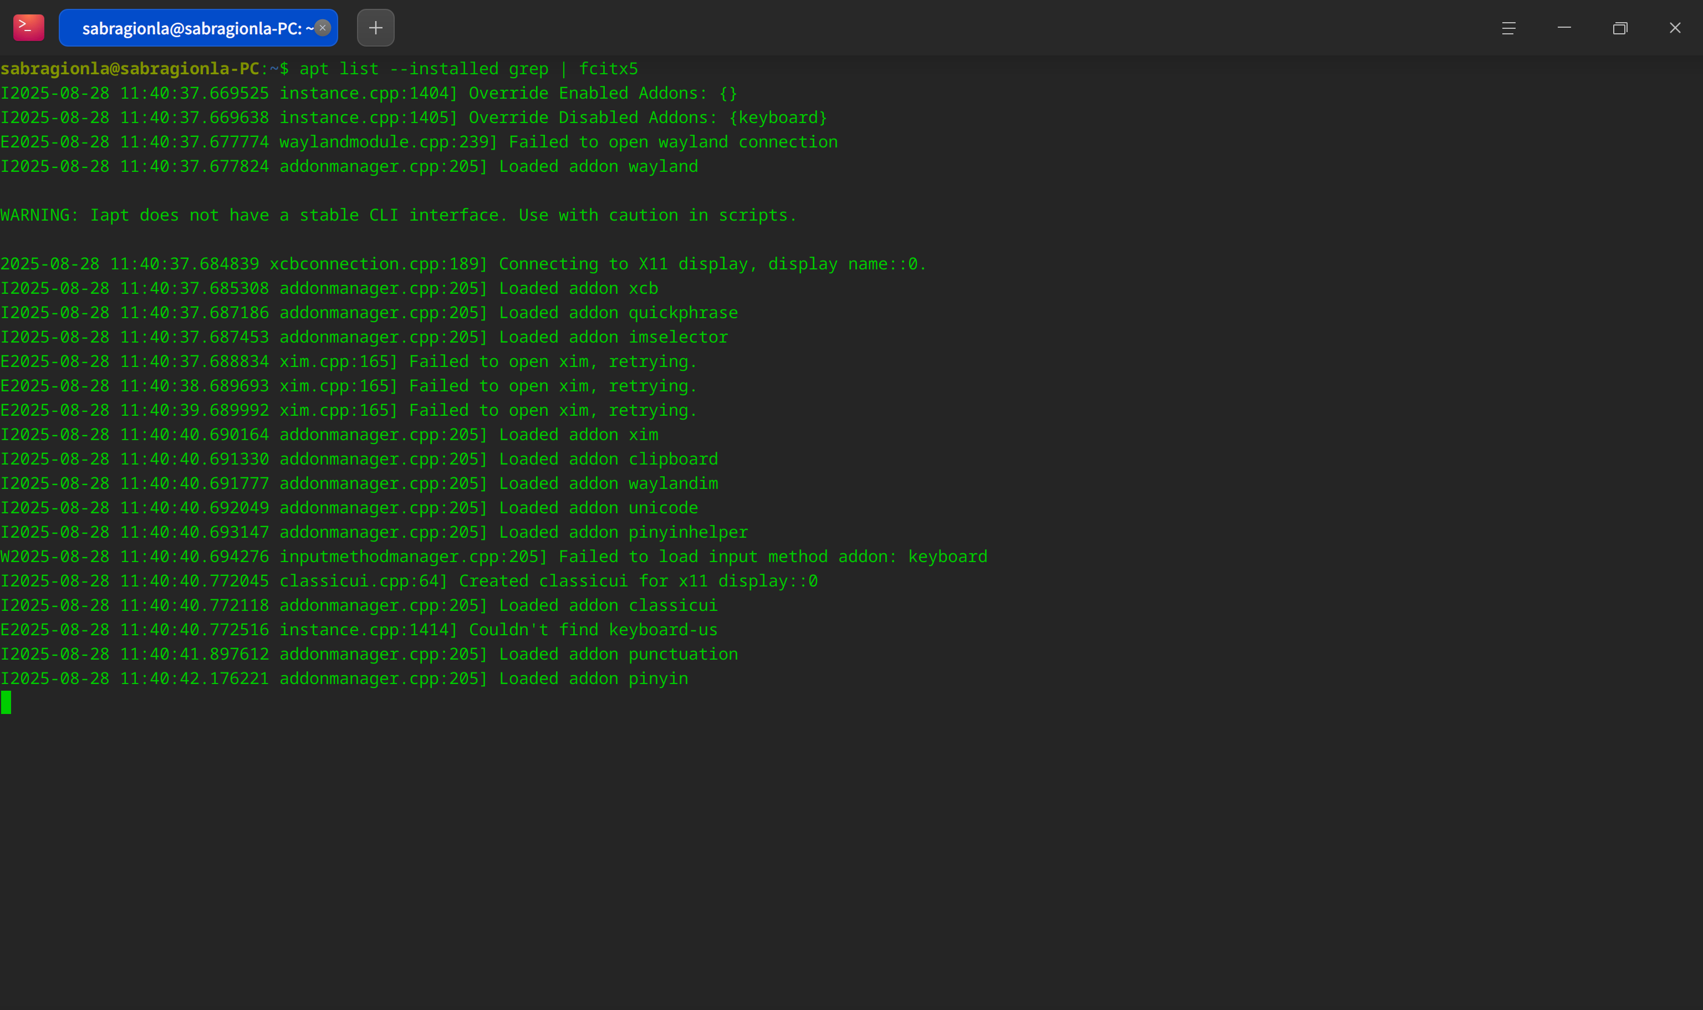Restore down the terminal window
The height and width of the screenshot is (1010, 1703).
(x=1620, y=28)
